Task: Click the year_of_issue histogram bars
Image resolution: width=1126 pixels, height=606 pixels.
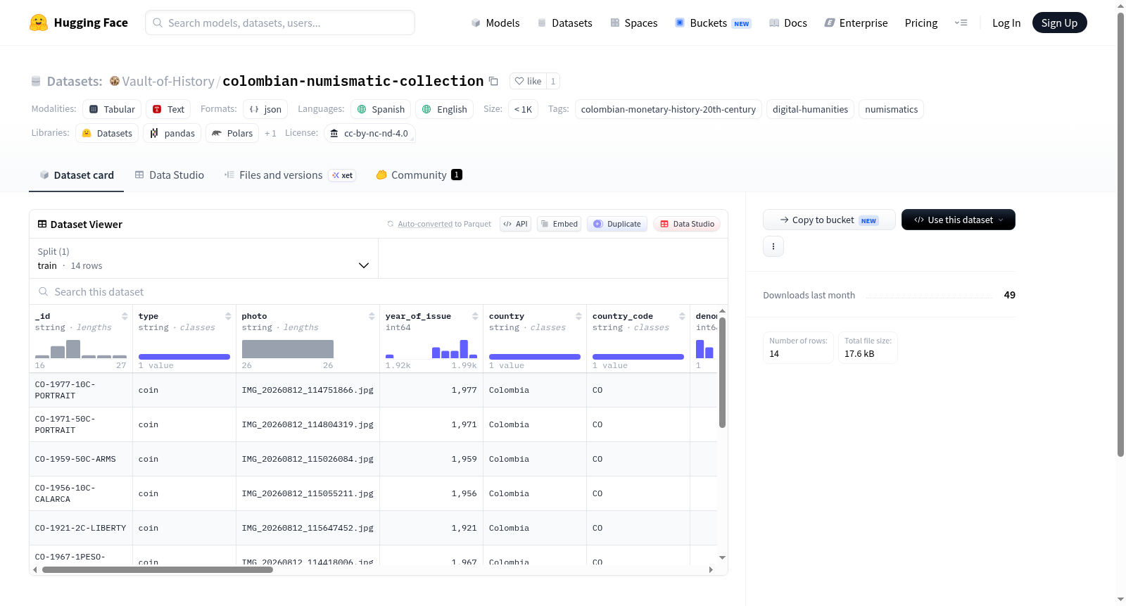Action: coord(431,349)
